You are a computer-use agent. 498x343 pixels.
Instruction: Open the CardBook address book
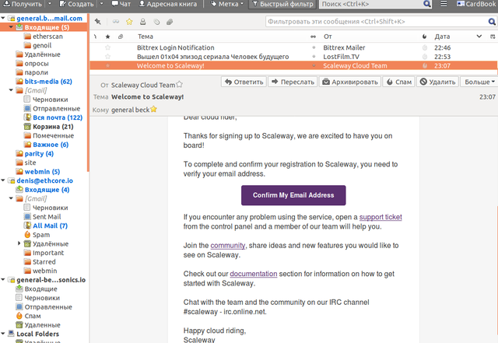[x=475, y=4]
